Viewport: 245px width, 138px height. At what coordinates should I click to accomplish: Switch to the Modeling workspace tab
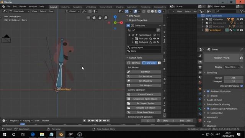point(65,7)
